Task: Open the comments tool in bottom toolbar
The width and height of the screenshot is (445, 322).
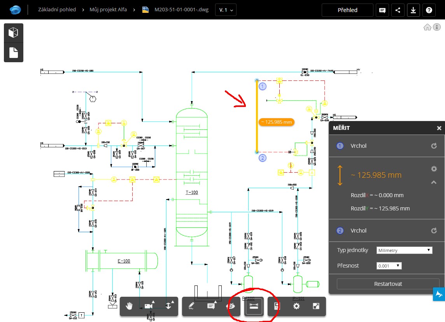Action: (x=211, y=306)
